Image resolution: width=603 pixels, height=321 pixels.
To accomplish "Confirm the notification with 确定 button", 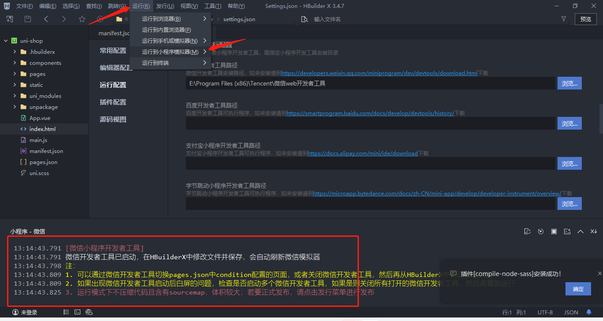I will tap(578, 289).
